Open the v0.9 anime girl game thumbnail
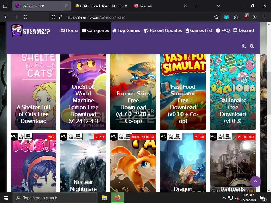This screenshot has height=203, width=271. coord(34,163)
